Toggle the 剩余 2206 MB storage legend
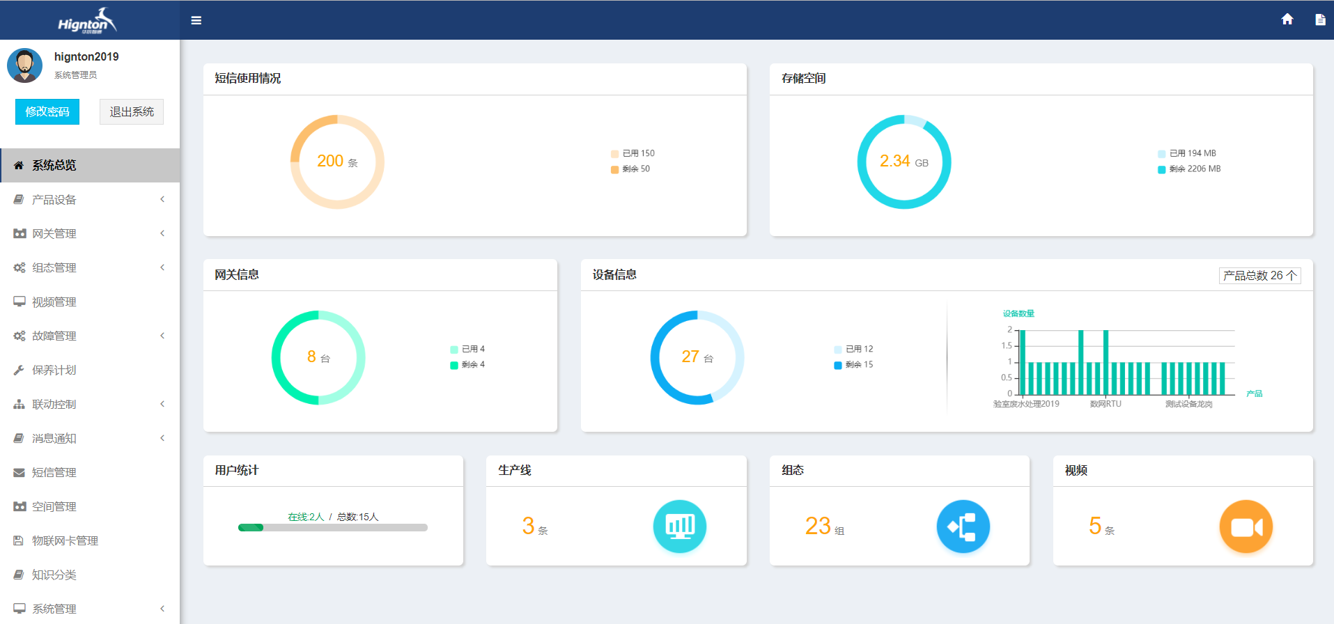The height and width of the screenshot is (624, 1334). [1189, 169]
